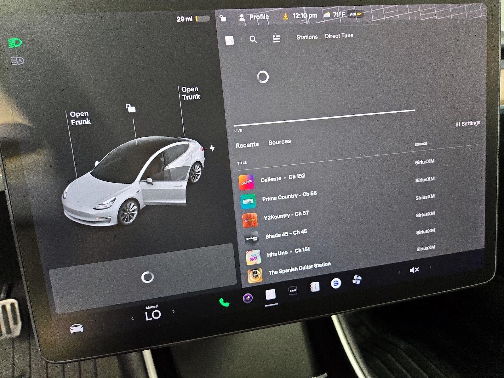Tap the AQI 62 air quality badge
This screenshot has width=504, height=378.
355,14
